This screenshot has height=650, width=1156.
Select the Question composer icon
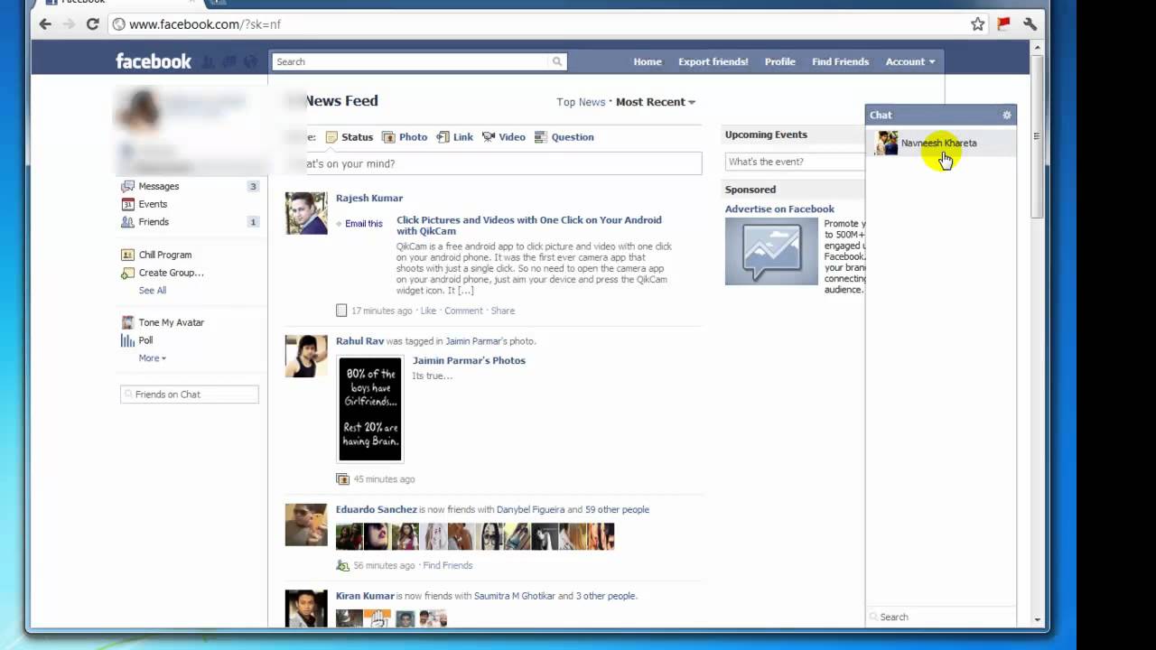point(540,137)
